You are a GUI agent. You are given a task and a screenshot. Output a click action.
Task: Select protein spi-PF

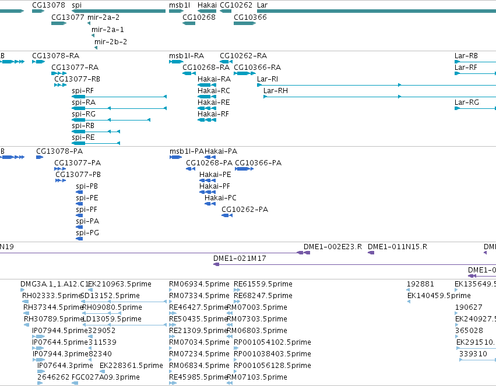click(x=86, y=210)
